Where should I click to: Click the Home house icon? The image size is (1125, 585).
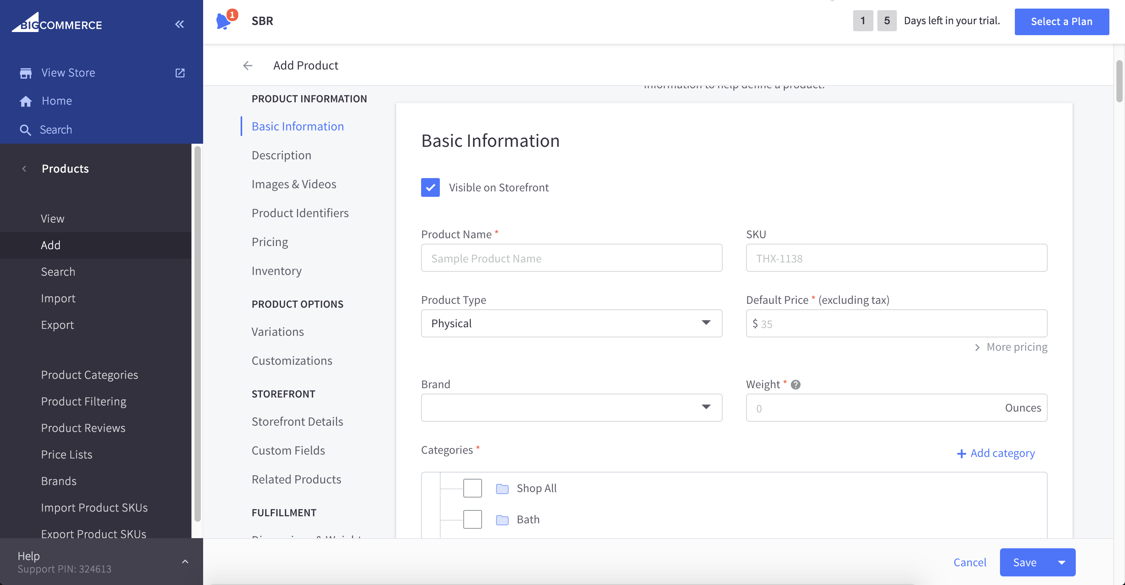(26, 101)
